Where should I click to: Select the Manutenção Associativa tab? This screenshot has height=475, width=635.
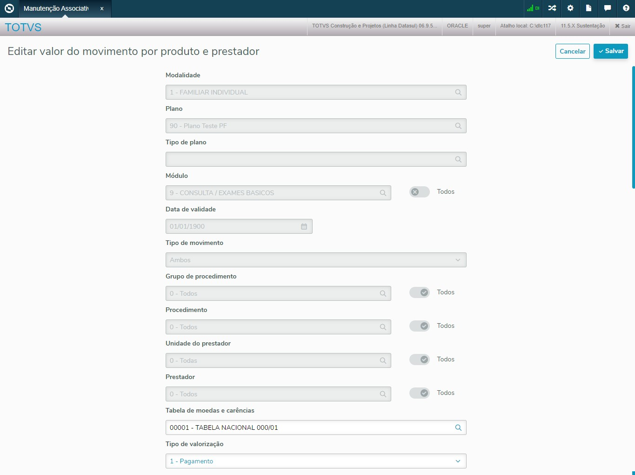click(56, 8)
